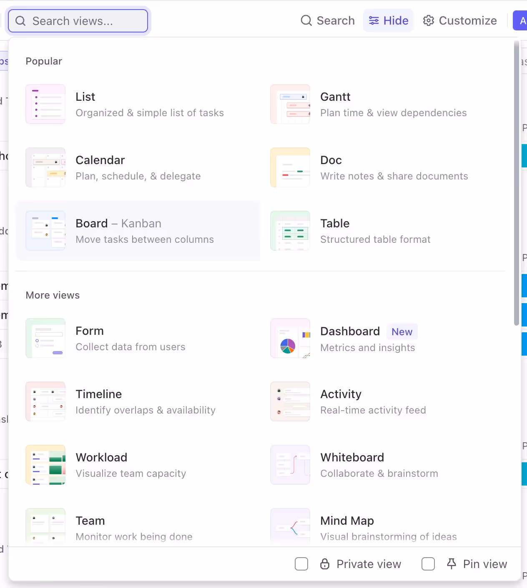This screenshot has height=588, width=527.
Task: Click the Whiteboard view icon
Action: tap(290, 465)
